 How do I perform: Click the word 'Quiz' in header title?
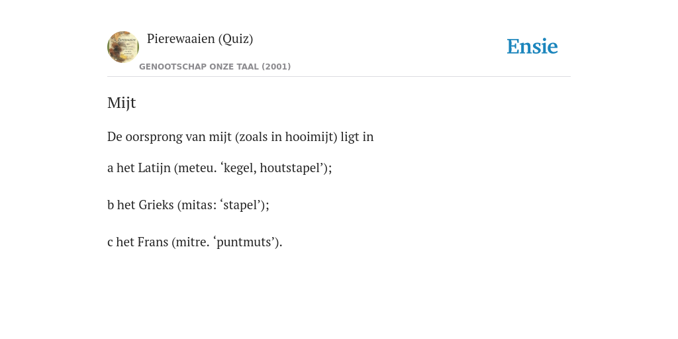coord(236,39)
